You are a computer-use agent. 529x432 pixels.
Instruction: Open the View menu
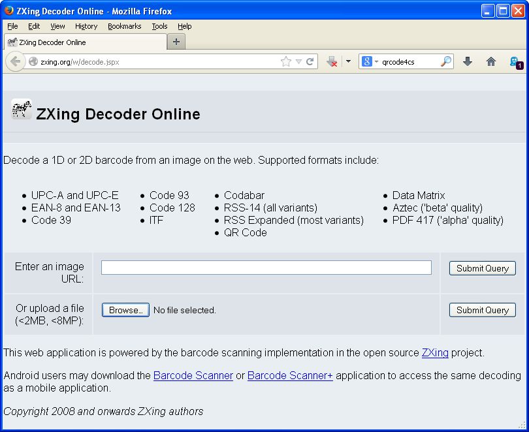tap(57, 26)
